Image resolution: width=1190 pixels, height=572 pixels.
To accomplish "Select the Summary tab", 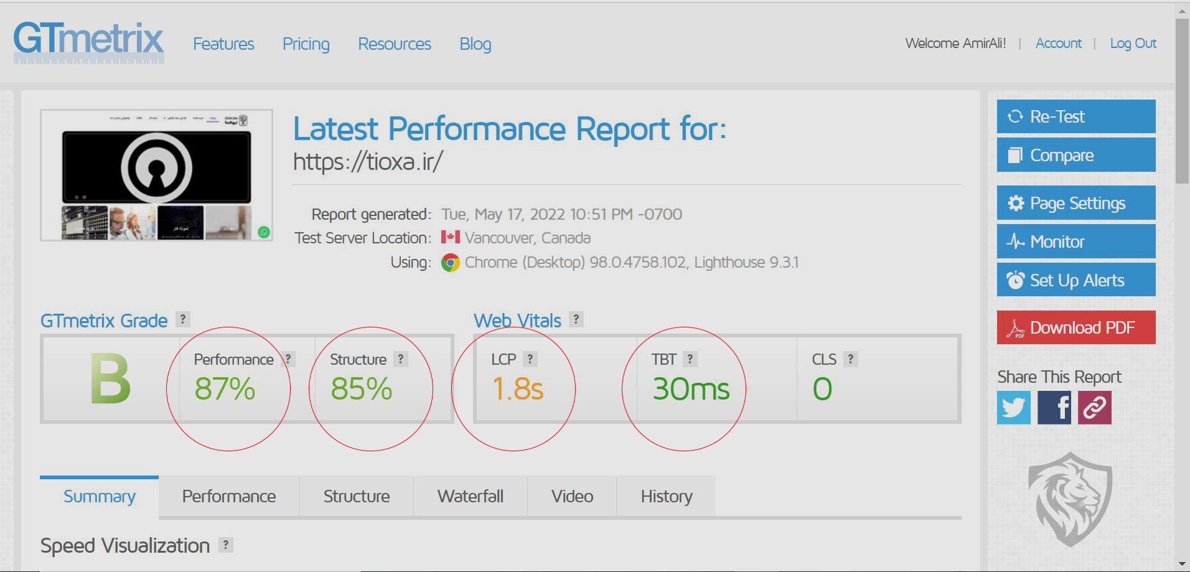I will (100, 497).
